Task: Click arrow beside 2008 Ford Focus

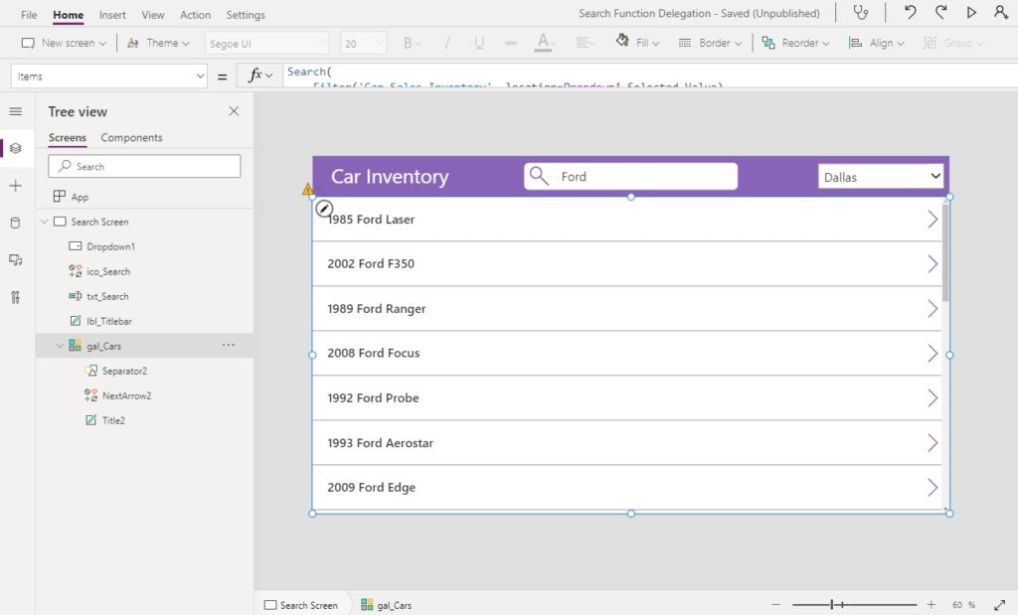Action: (x=933, y=354)
